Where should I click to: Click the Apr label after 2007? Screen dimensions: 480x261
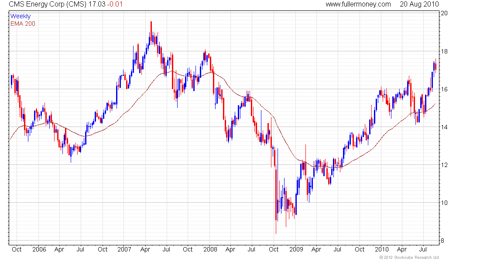tap(145, 249)
